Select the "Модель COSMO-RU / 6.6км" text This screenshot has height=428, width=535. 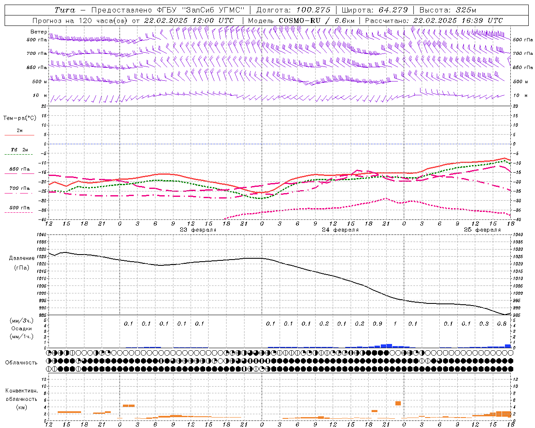click(301, 20)
